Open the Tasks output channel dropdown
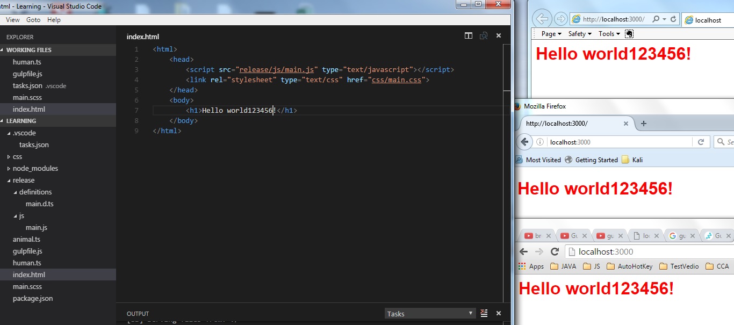This screenshot has width=734, height=325. point(430,314)
